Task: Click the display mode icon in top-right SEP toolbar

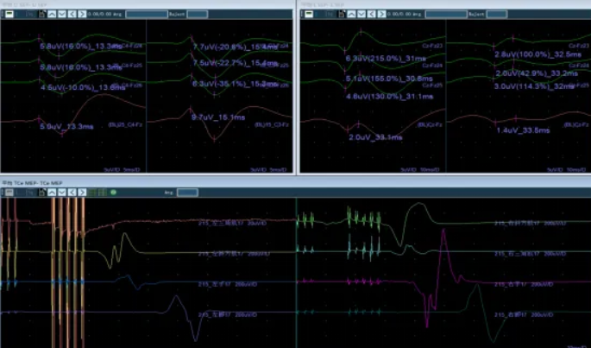Action: (x=309, y=14)
